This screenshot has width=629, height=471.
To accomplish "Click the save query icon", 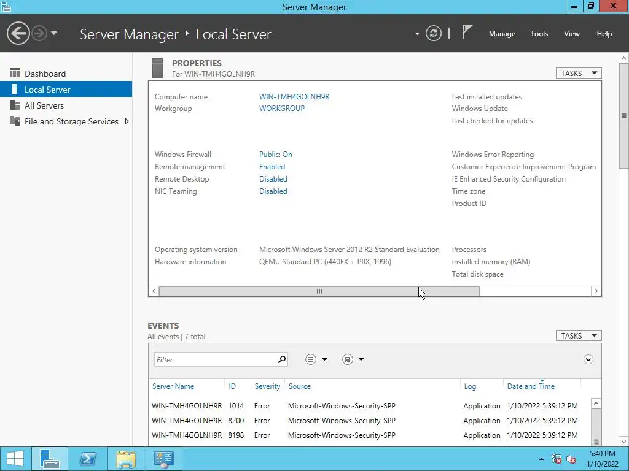I will pyautogui.click(x=348, y=359).
